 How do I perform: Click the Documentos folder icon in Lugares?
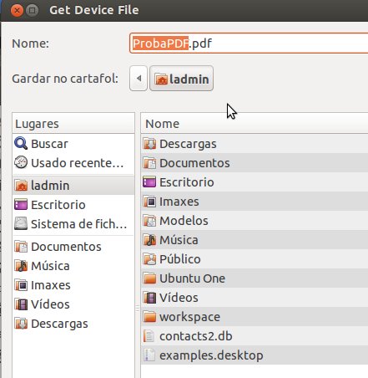[x=21, y=247]
